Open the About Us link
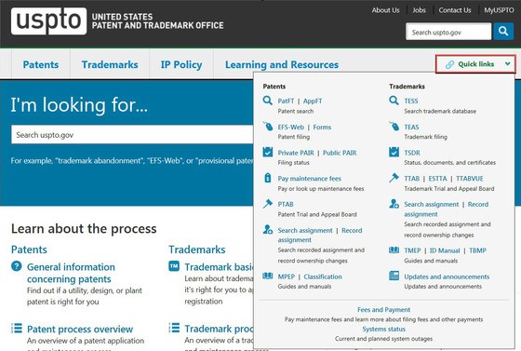Viewport: 521px width, 351px height. (385, 10)
